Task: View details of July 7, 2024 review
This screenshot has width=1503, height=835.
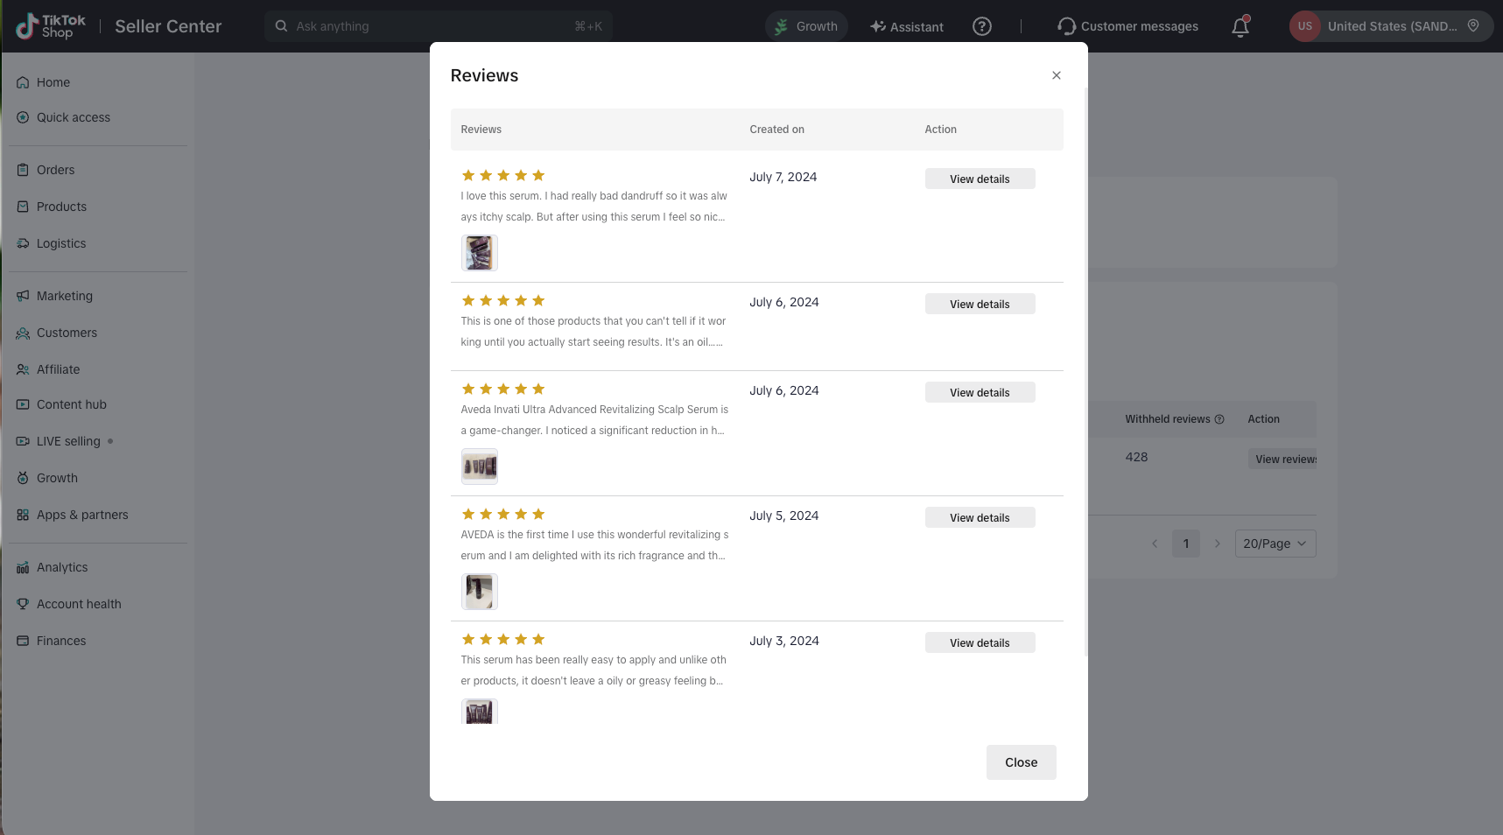Action: click(x=980, y=179)
